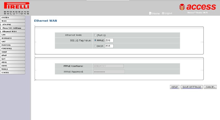Click the DHCP tag value field

point(109,46)
